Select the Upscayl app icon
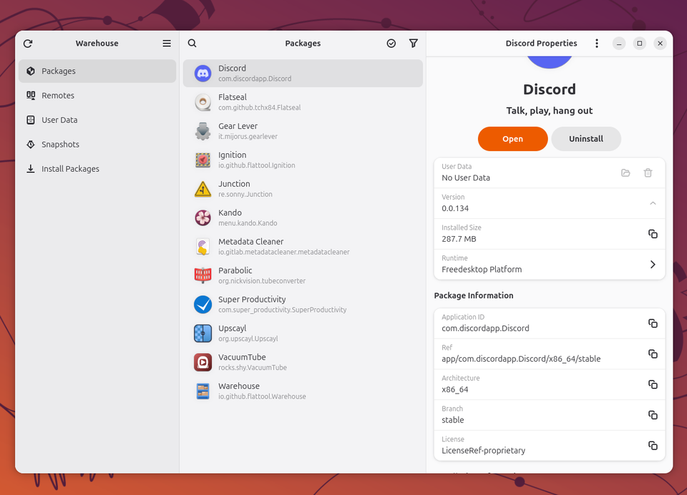The image size is (687, 495). click(x=203, y=333)
